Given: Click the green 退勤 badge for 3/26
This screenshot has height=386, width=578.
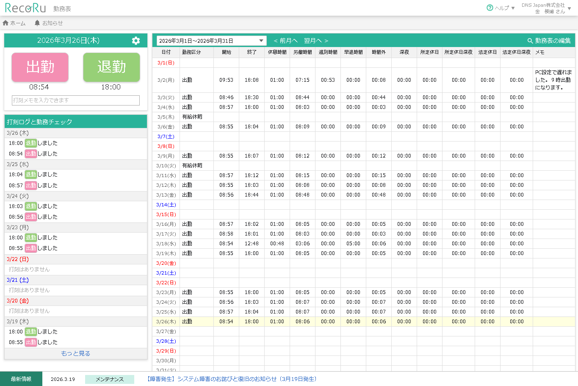Looking at the screenshot, I should (x=30, y=143).
